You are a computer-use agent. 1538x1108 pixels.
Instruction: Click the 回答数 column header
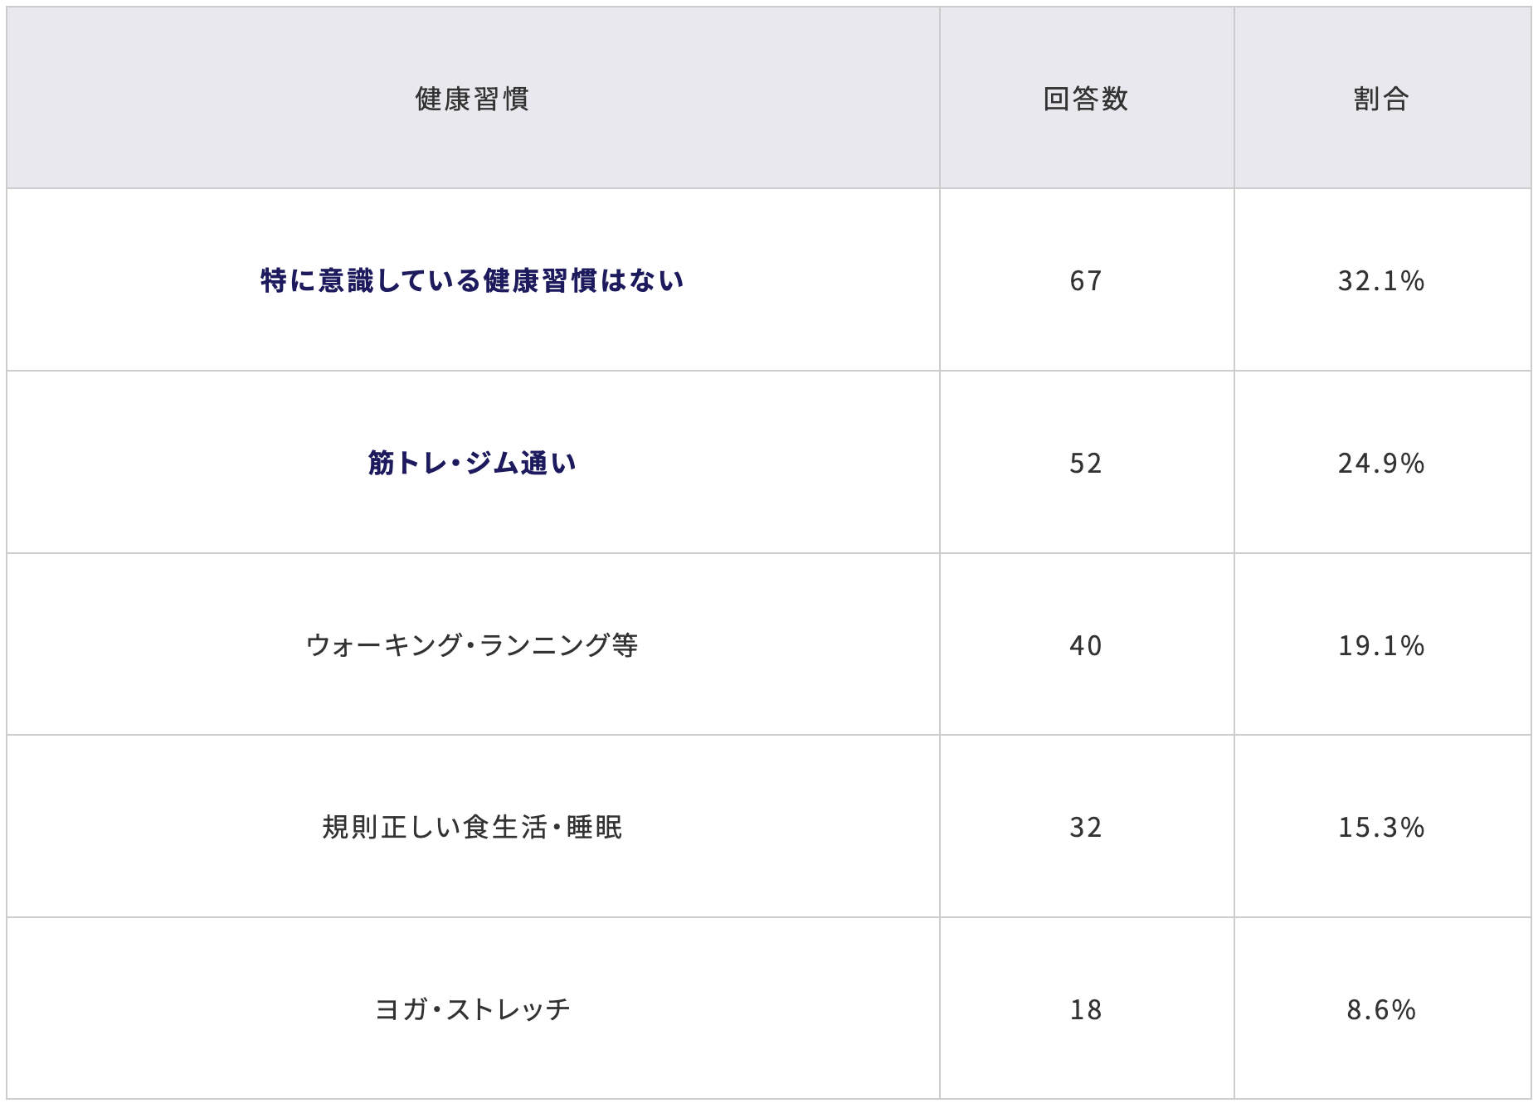pyautogui.click(x=1085, y=100)
